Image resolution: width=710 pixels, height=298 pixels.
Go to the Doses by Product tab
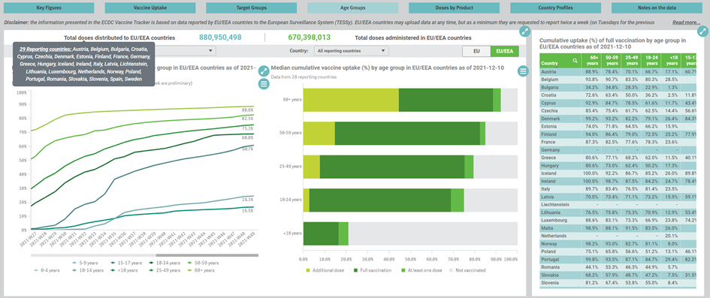click(x=460, y=8)
